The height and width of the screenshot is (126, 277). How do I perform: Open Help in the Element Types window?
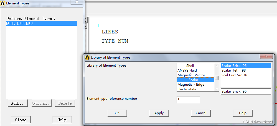point(62,120)
